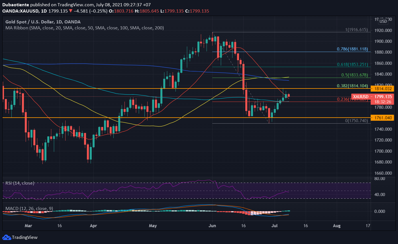
Task: Select the MACD (12, 26, close, 9) label
Action: 29,209
